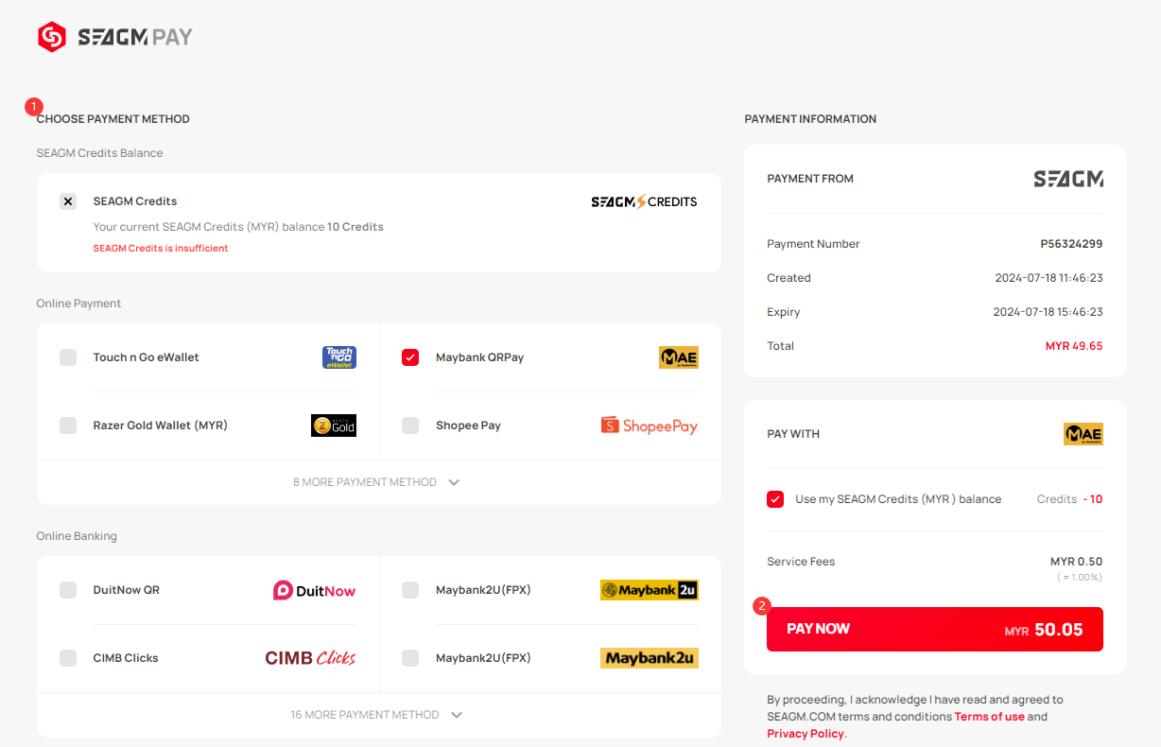Click the DuitNow QR label
The height and width of the screenshot is (747, 1161).
(127, 590)
